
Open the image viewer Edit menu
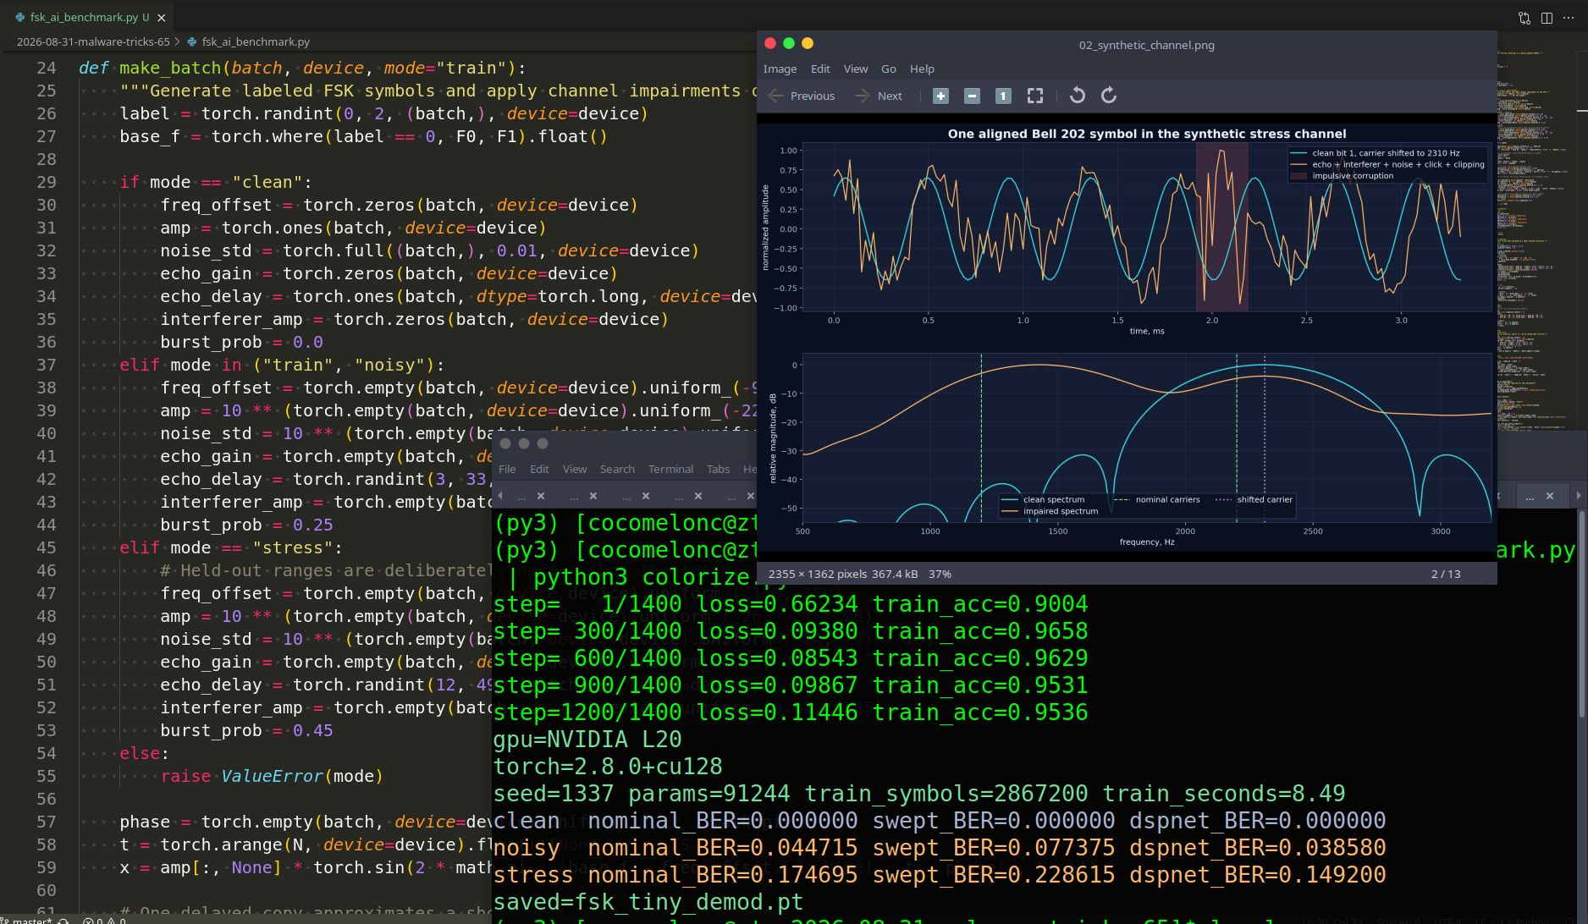[820, 69]
